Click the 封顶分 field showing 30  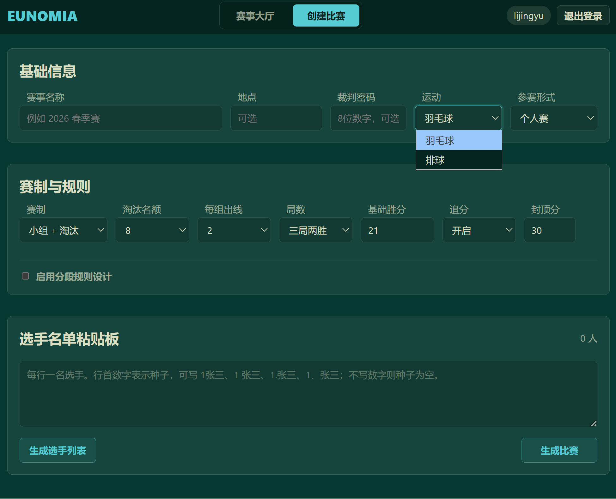tap(550, 230)
